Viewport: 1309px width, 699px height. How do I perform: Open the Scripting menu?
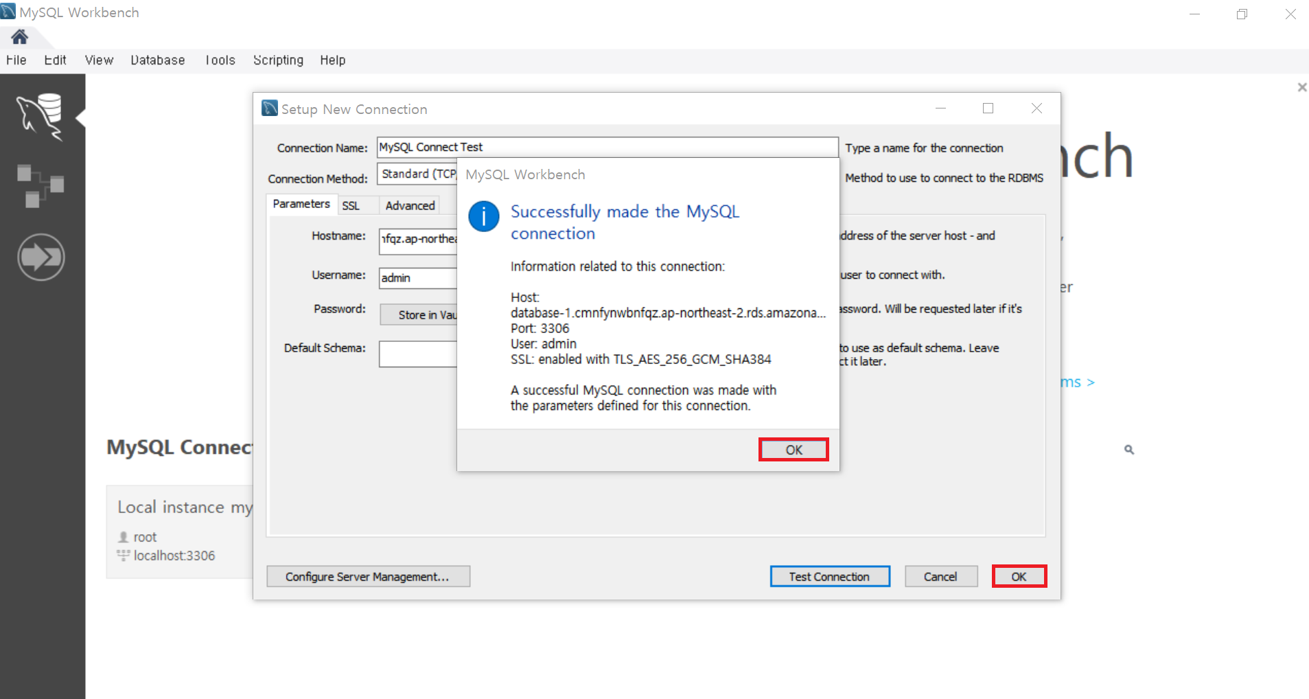click(278, 60)
